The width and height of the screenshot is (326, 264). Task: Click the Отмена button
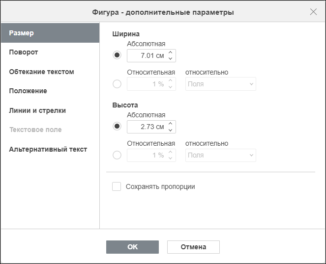point(193,247)
